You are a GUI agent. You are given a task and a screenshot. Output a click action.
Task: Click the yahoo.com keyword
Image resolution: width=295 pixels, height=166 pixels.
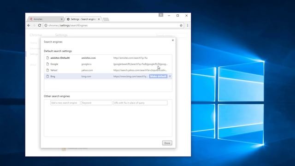(87, 70)
